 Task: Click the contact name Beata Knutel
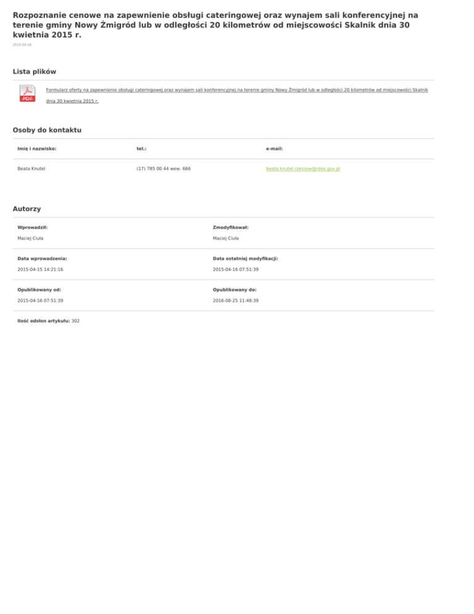click(31, 168)
